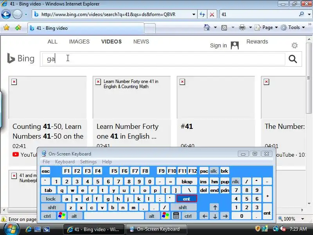The width and height of the screenshot is (313, 235).
Task: Click the Bing search magnifier button
Action: pos(293,59)
